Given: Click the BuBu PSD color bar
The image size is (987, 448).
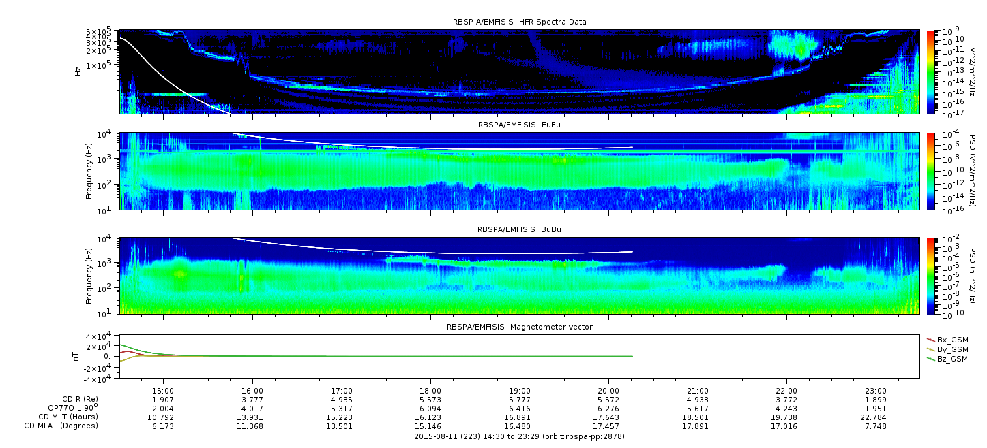Looking at the screenshot, I should [x=931, y=275].
